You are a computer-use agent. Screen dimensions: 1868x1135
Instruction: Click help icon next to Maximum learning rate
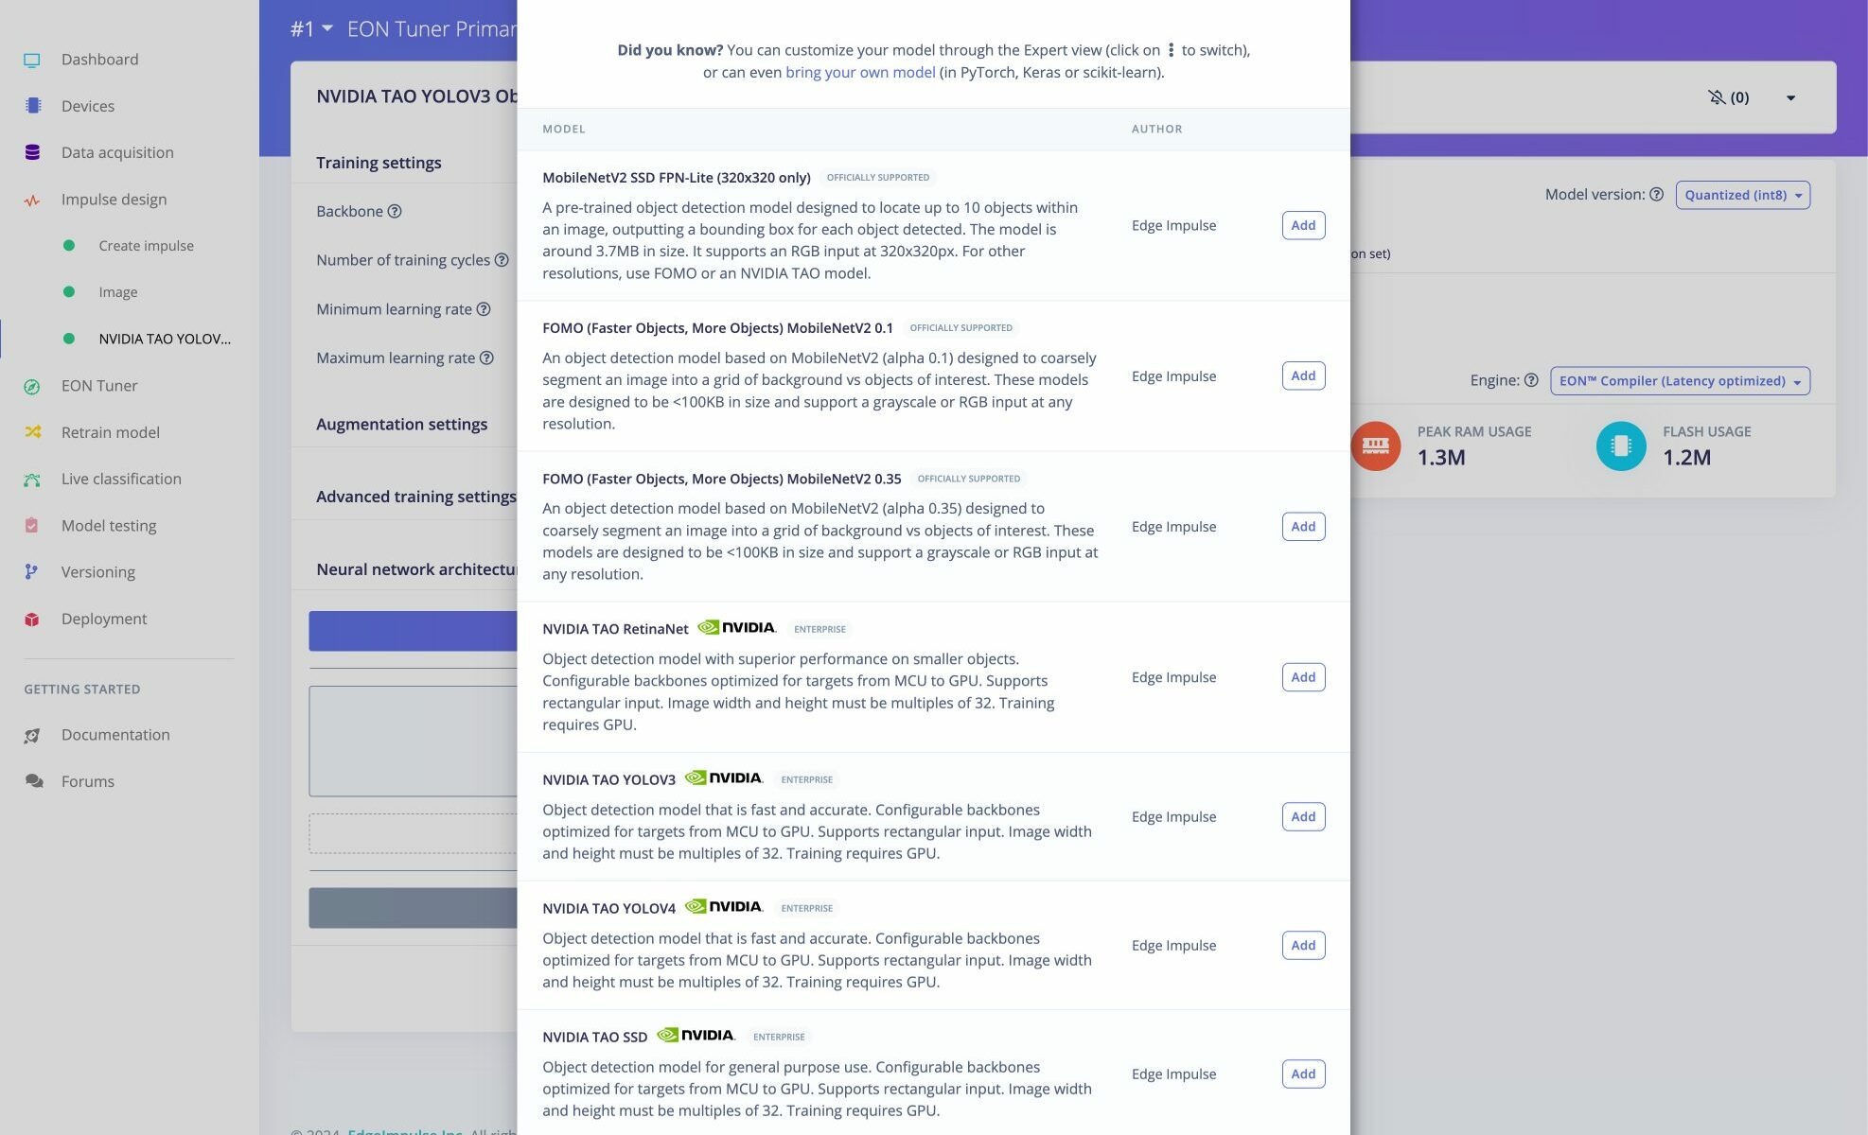pyautogui.click(x=486, y=358)
